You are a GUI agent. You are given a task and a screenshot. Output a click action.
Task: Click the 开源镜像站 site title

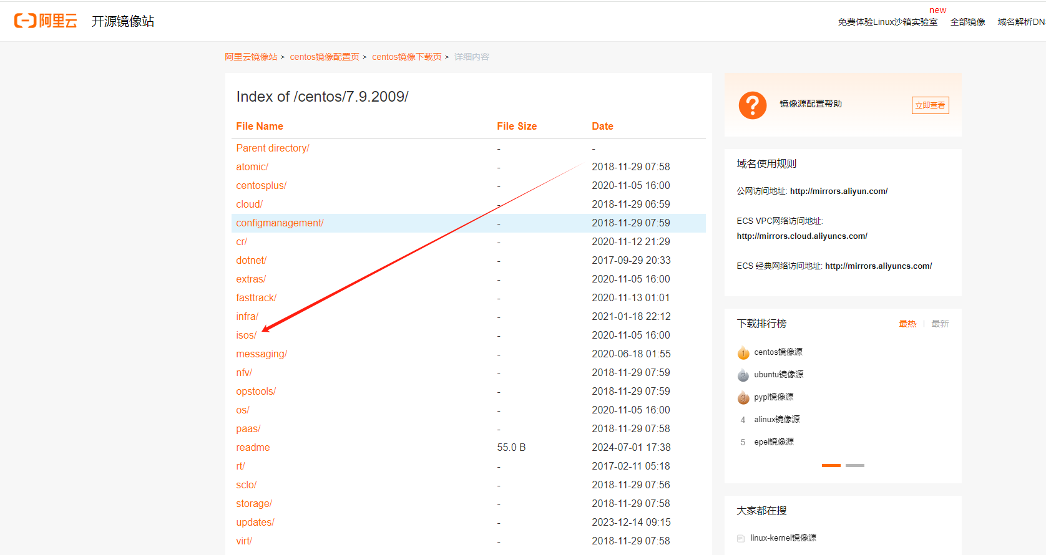[123, 21]
